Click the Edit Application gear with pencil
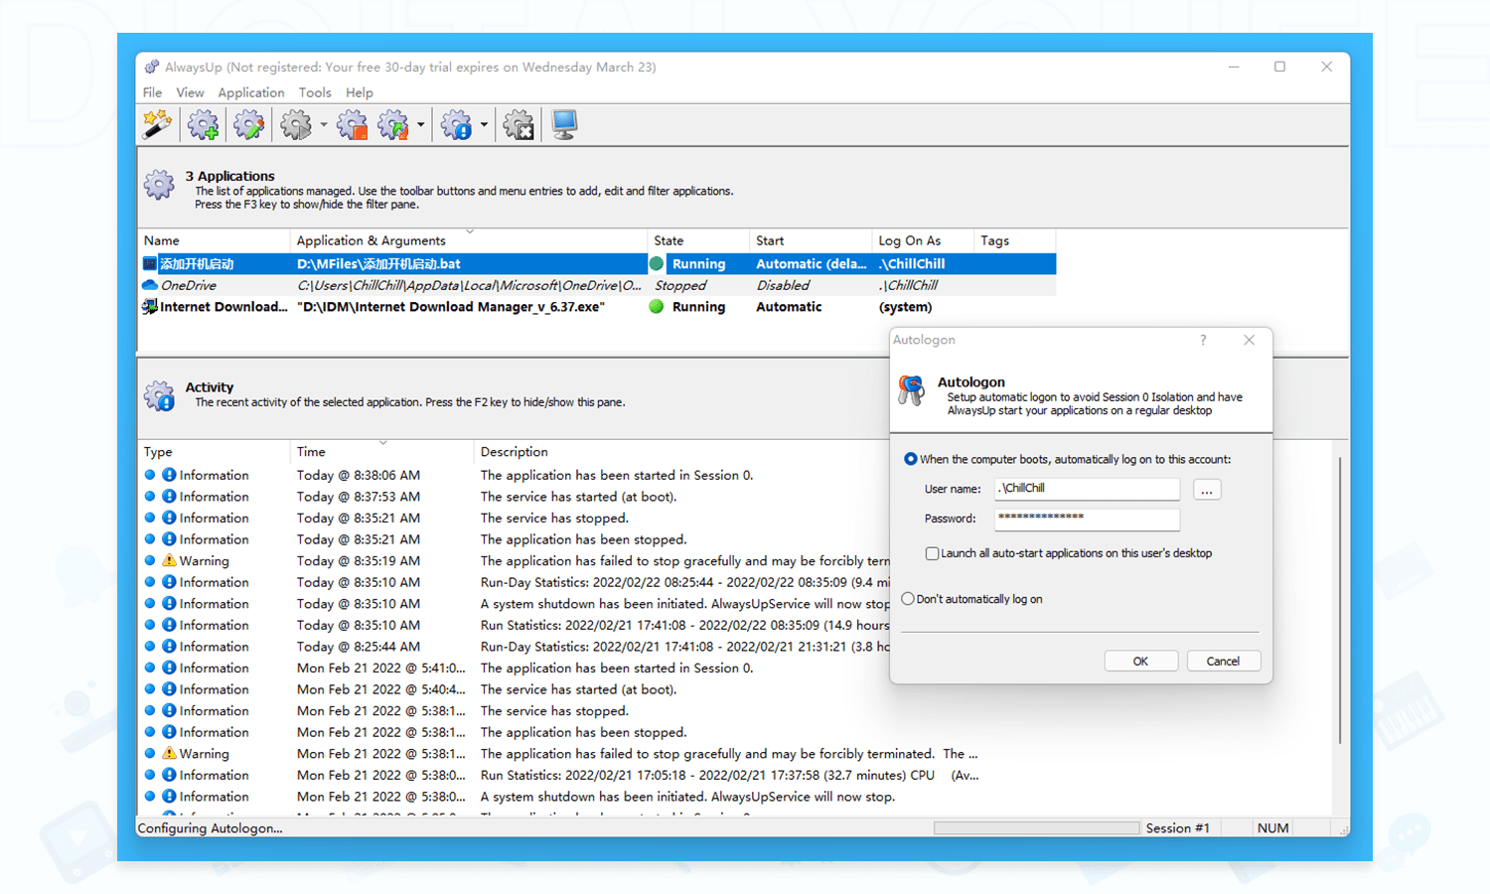 (248, 125)
